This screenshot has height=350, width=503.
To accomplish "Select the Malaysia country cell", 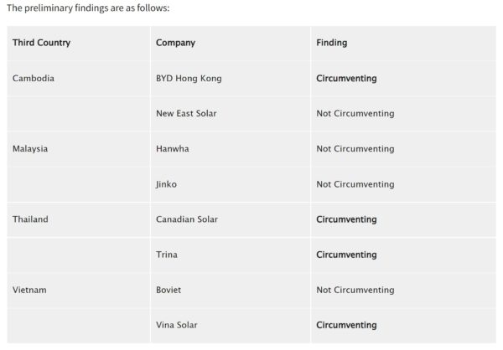I will coord(30,149).
